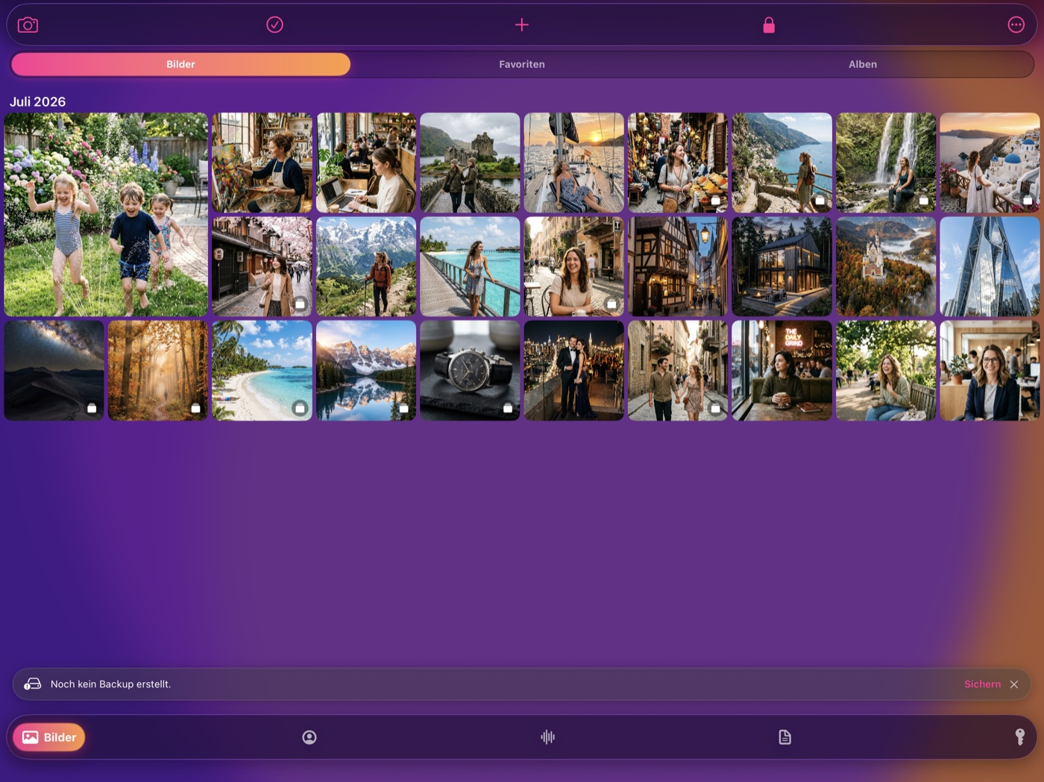
Task: Open the cherry blossom street photo
Action: 262,267
